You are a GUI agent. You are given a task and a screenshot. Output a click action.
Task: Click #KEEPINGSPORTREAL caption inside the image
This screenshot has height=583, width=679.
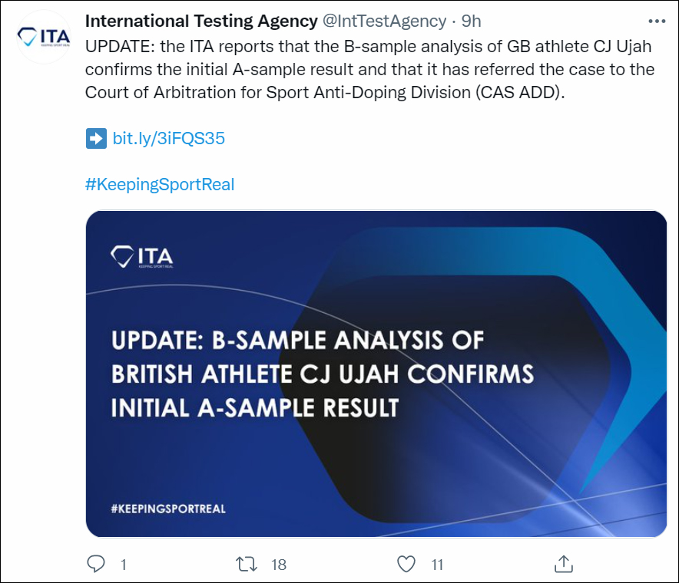tap(168, 509)
